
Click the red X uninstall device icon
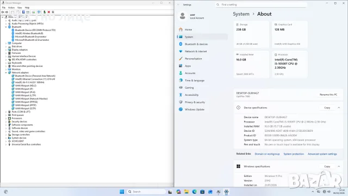tap(49, 12)
